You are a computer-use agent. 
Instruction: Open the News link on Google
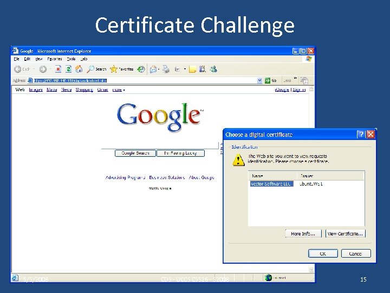pyautogui.click(x=66, y=90)
